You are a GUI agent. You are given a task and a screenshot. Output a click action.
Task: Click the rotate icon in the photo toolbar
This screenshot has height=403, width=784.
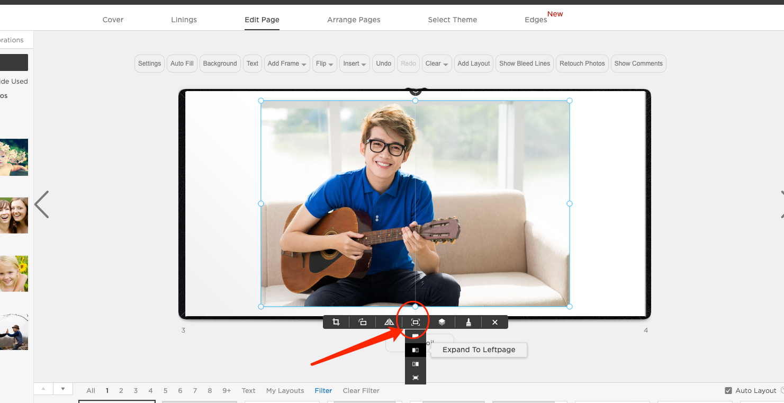(x=363, y=322)
